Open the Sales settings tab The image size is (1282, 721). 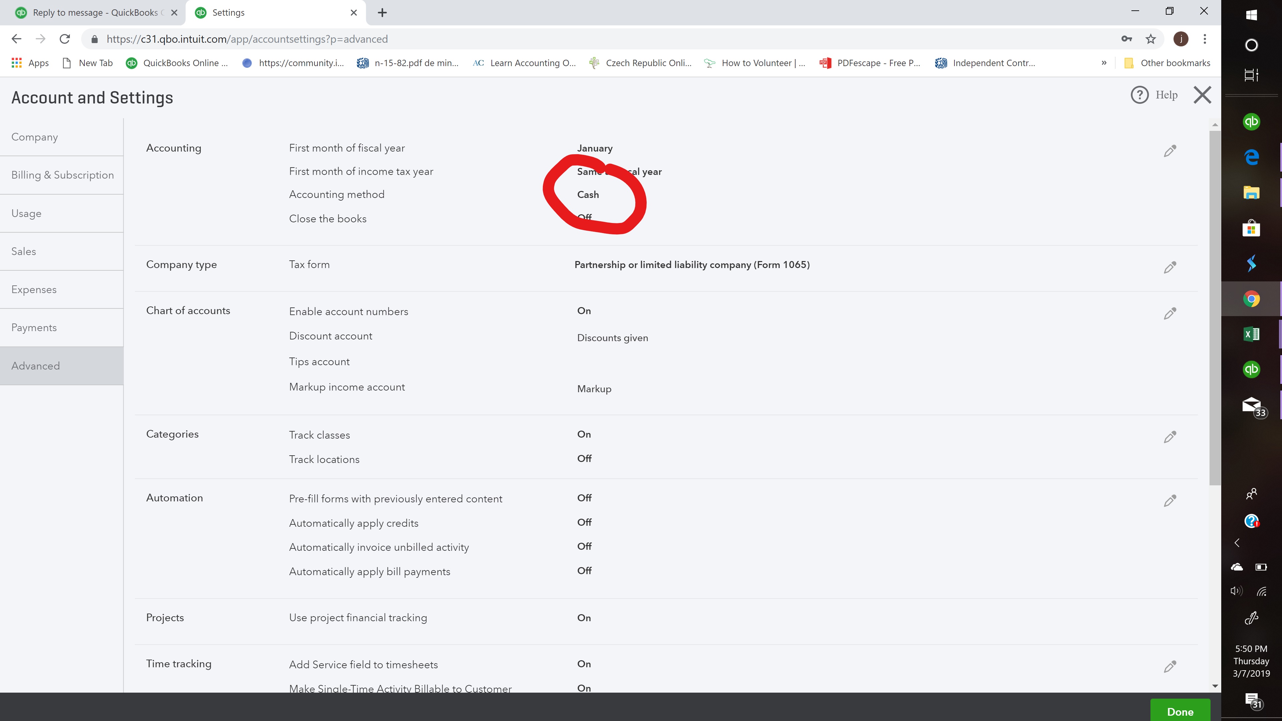pos(23,251)
